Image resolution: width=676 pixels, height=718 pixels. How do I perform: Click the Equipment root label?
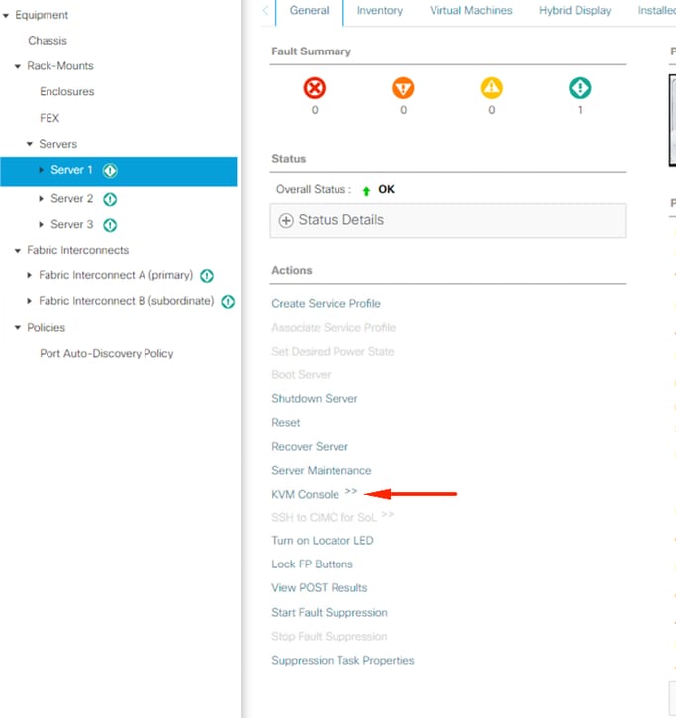coord(42,15)
